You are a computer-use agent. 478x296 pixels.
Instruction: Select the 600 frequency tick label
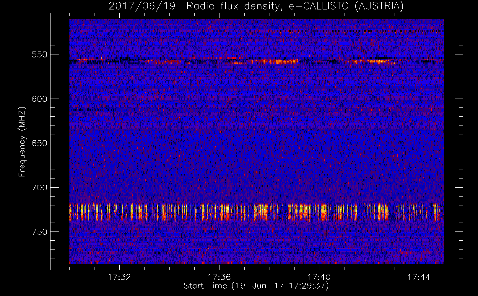pos(40,99)
